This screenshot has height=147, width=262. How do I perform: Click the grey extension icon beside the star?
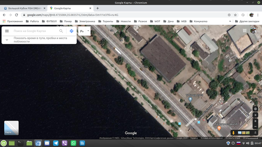pos(243,15)
